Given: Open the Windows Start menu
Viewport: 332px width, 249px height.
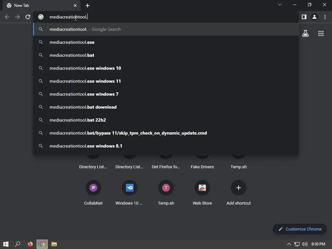Looking at the screenshot, I should (x=6, y=244).
